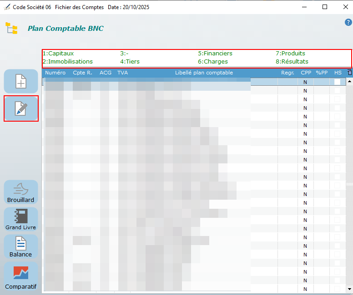353x295 pixels.
Task: Open help via the blue question mark
Action: pyautogui.click(x=348, y=22)
